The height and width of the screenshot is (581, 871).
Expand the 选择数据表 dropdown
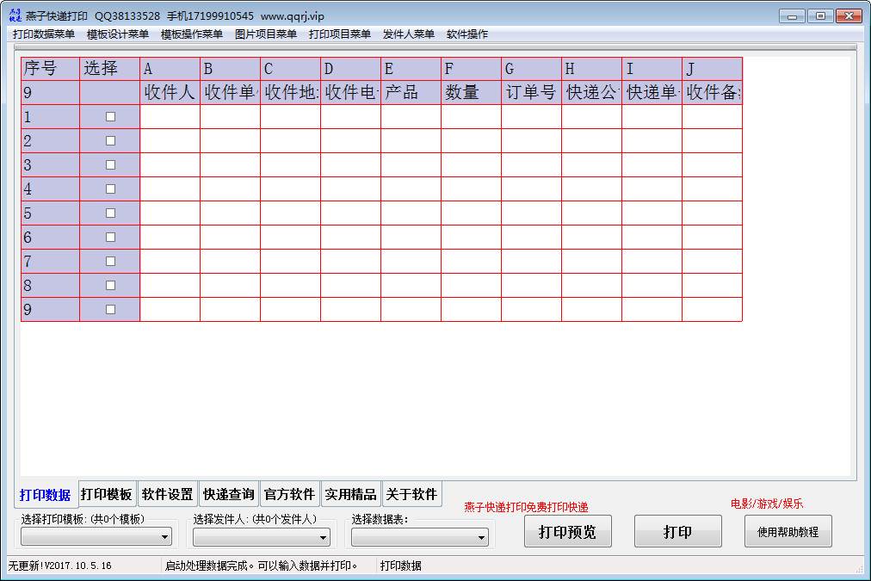coord(482,536)
